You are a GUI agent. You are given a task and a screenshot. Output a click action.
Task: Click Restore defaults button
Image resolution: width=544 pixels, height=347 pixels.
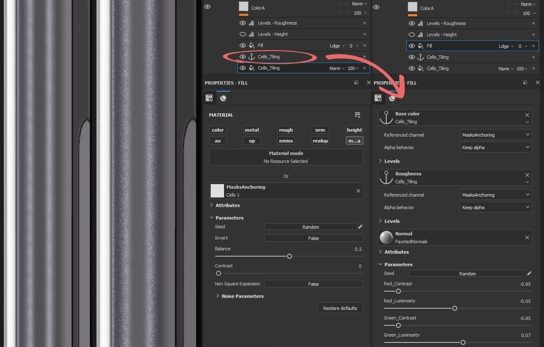coord(340,308)
